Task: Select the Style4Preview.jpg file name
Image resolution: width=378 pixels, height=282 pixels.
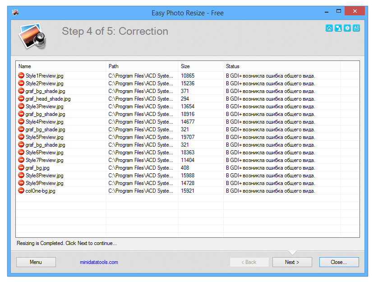Action: click(45, 122)
